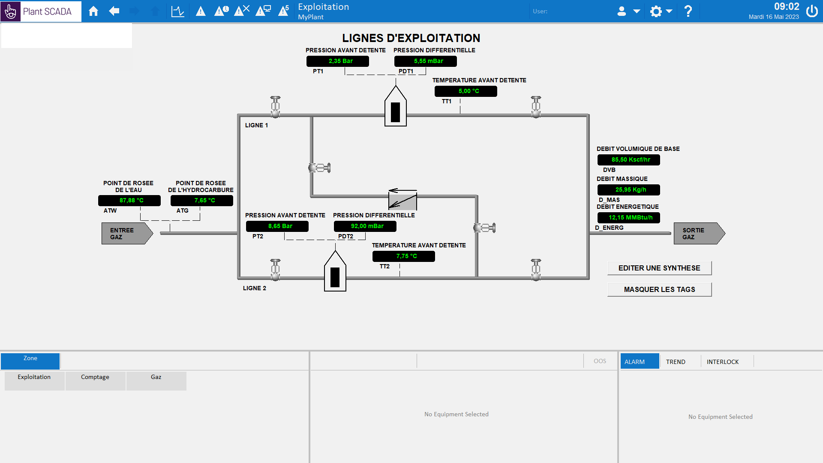Go to the Home page icon
The height and width of the screenshot is (463, 823).
[93, 11]
